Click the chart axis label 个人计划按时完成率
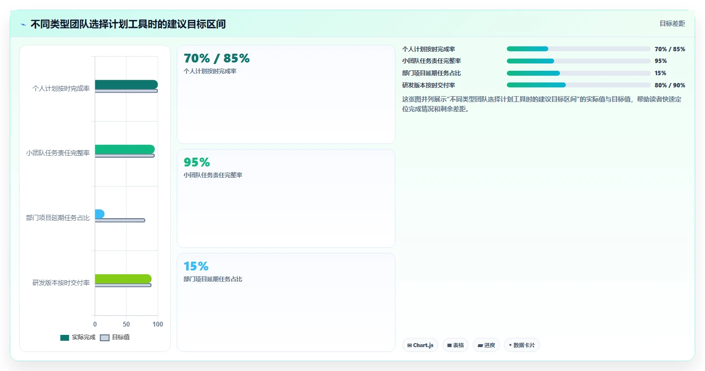Image resolution: width=705 pixels, height=371 pixels. click(61, 88)
